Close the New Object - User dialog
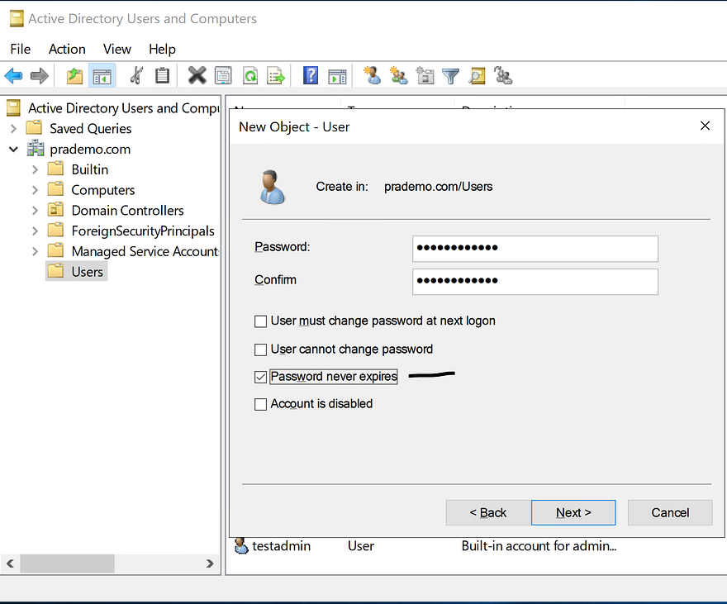Screen dimensions: 727x604 (705, 126)
